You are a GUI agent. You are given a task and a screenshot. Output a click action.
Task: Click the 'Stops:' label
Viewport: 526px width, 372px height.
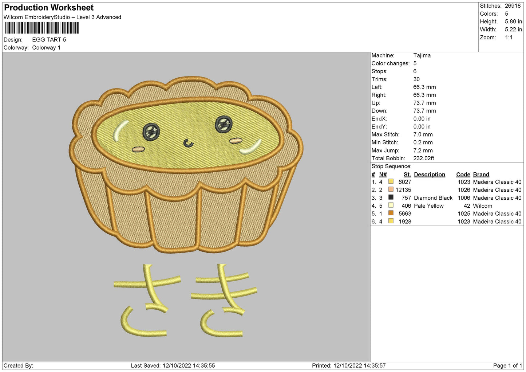380,71
